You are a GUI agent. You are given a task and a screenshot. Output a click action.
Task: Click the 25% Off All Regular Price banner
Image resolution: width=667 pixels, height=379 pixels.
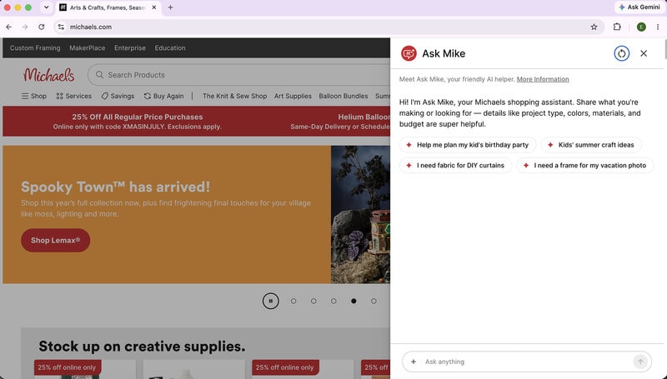[137, 121]
